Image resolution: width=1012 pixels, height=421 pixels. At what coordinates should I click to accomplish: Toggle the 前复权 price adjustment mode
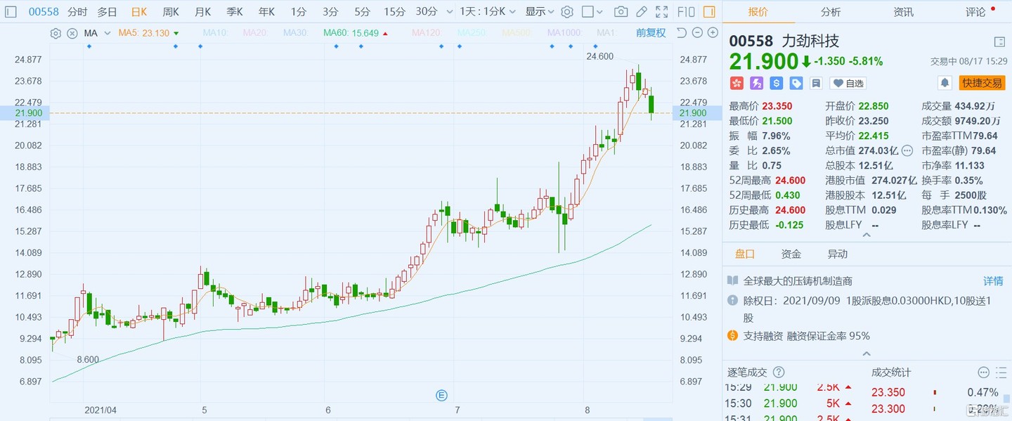point(651,32)
